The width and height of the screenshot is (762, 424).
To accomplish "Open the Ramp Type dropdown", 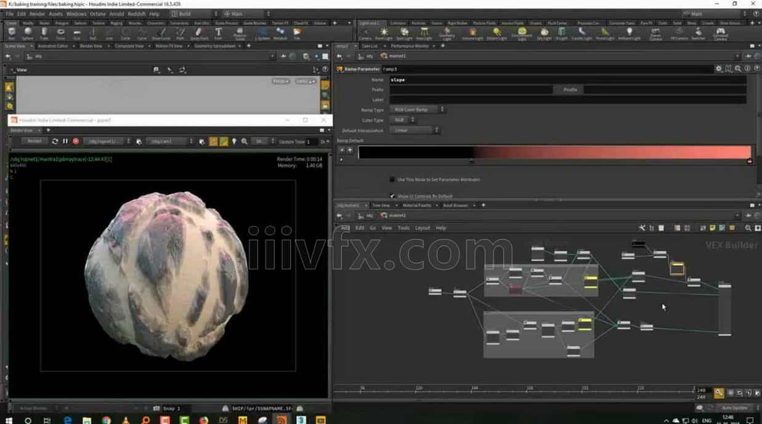I will point(417,110).
